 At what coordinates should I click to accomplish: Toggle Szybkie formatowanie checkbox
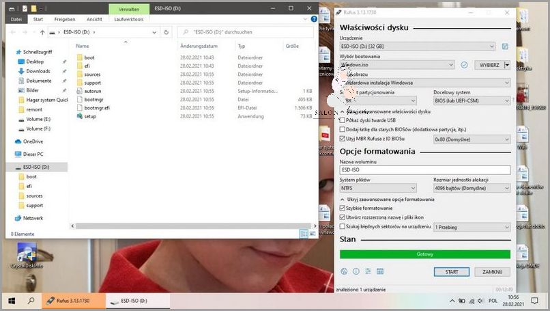[343, 208]
